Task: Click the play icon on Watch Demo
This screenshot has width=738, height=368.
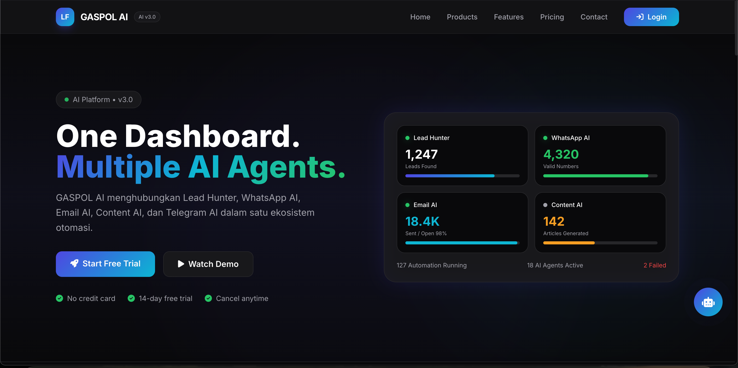Action: [181, 264]
